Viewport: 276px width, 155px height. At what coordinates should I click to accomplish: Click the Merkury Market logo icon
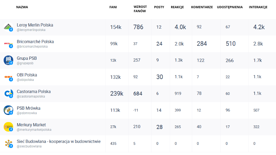pyautogui.click(x=8, y=127)
